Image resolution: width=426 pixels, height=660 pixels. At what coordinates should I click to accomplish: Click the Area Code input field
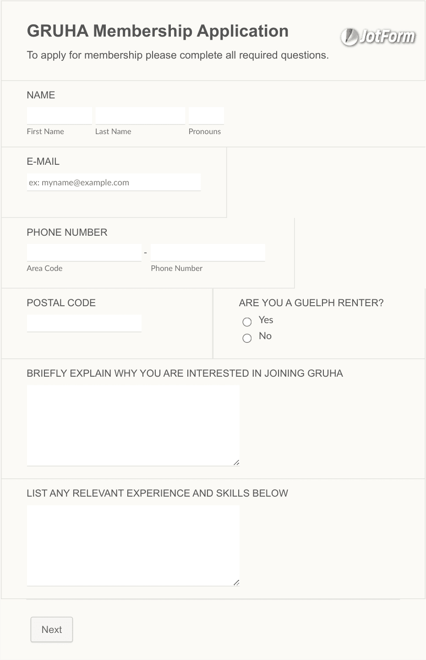(x=84, y=252)
